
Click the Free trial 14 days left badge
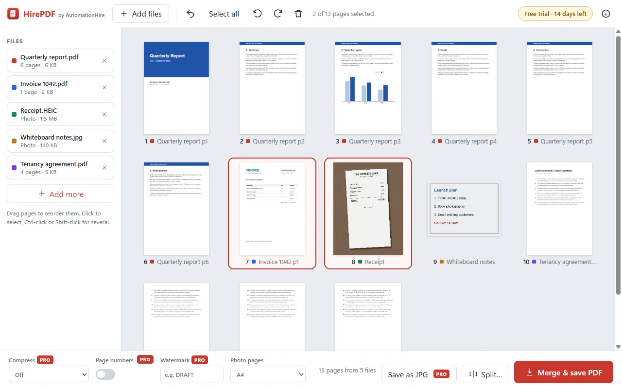(555, 14)
